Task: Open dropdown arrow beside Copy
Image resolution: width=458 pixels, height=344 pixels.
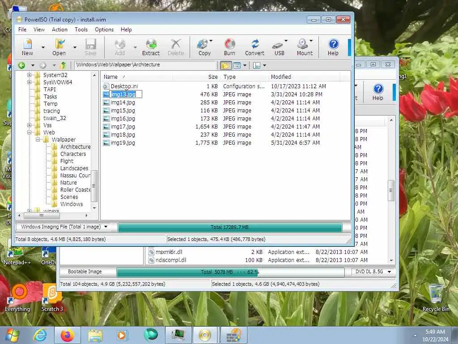Action: [x=211, y=41]
